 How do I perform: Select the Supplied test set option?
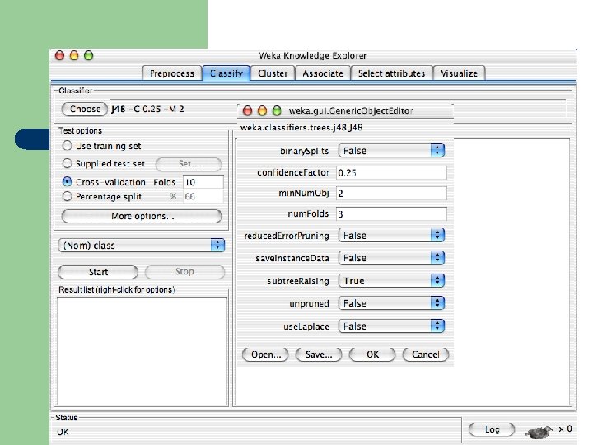tap(67, 163)
